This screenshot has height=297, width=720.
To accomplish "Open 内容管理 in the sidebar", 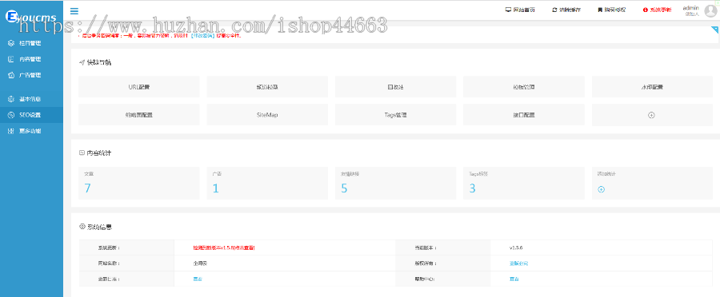I will click(x=30, y=59).
